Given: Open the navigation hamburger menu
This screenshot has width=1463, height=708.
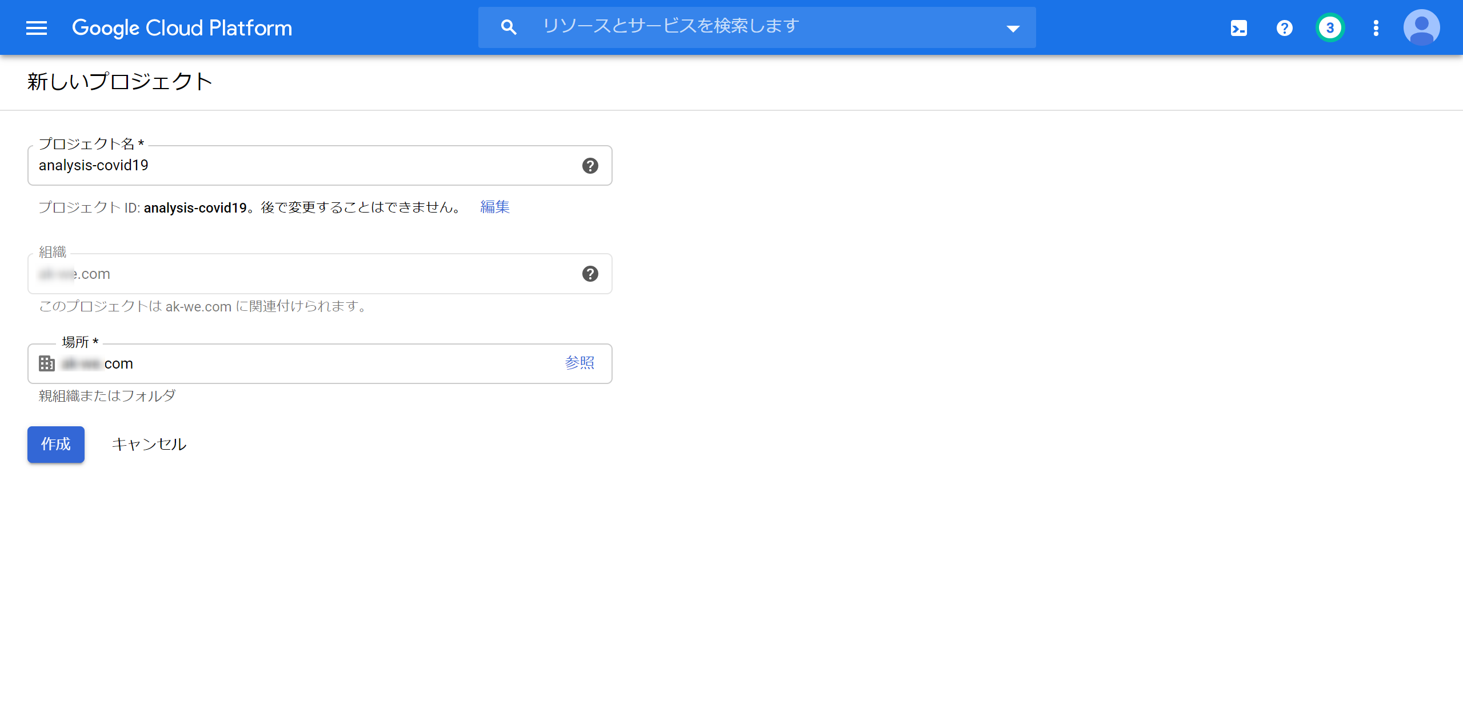Looking at the screenshot, I should coord(36,27).
